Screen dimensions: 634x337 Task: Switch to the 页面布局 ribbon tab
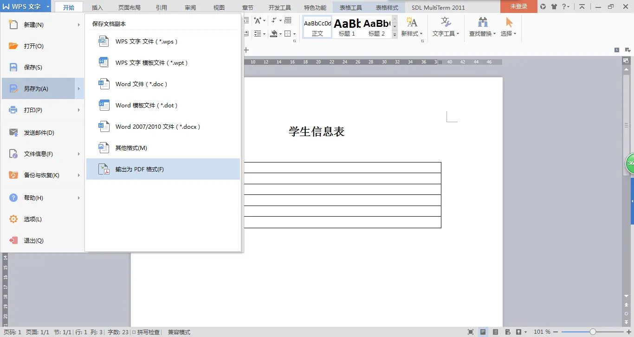click(x=129, y=7)
